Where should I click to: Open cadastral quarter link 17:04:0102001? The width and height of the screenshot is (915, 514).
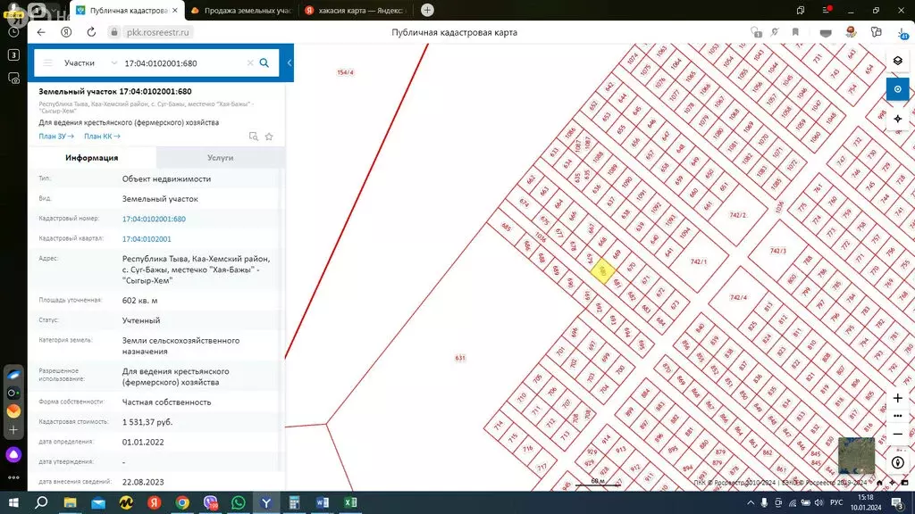(147, 239)
